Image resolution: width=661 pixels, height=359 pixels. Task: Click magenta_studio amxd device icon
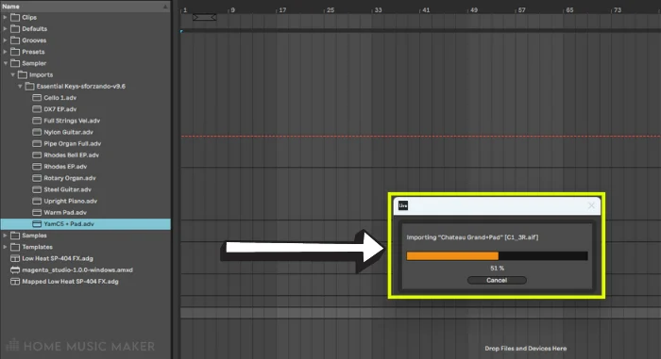click(x=15, y=269)
